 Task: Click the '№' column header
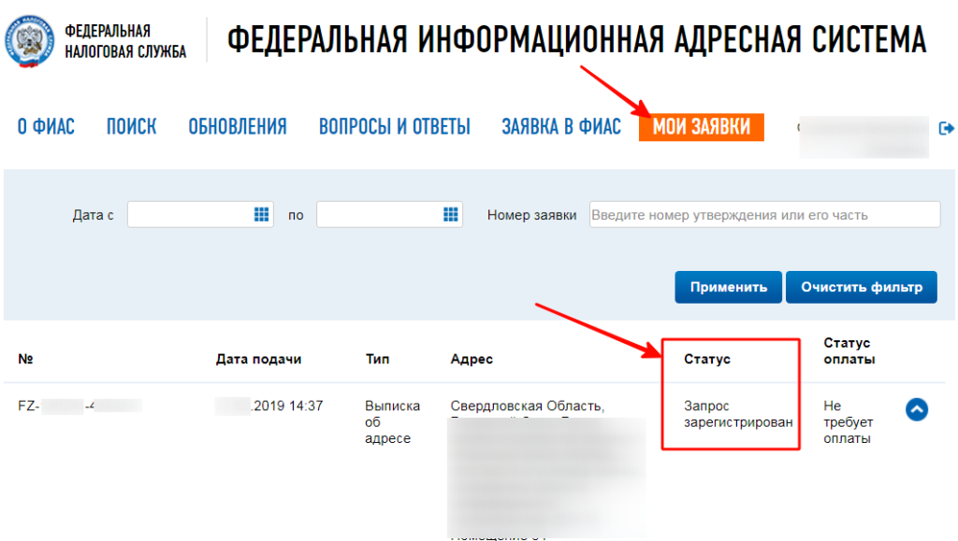25,359
